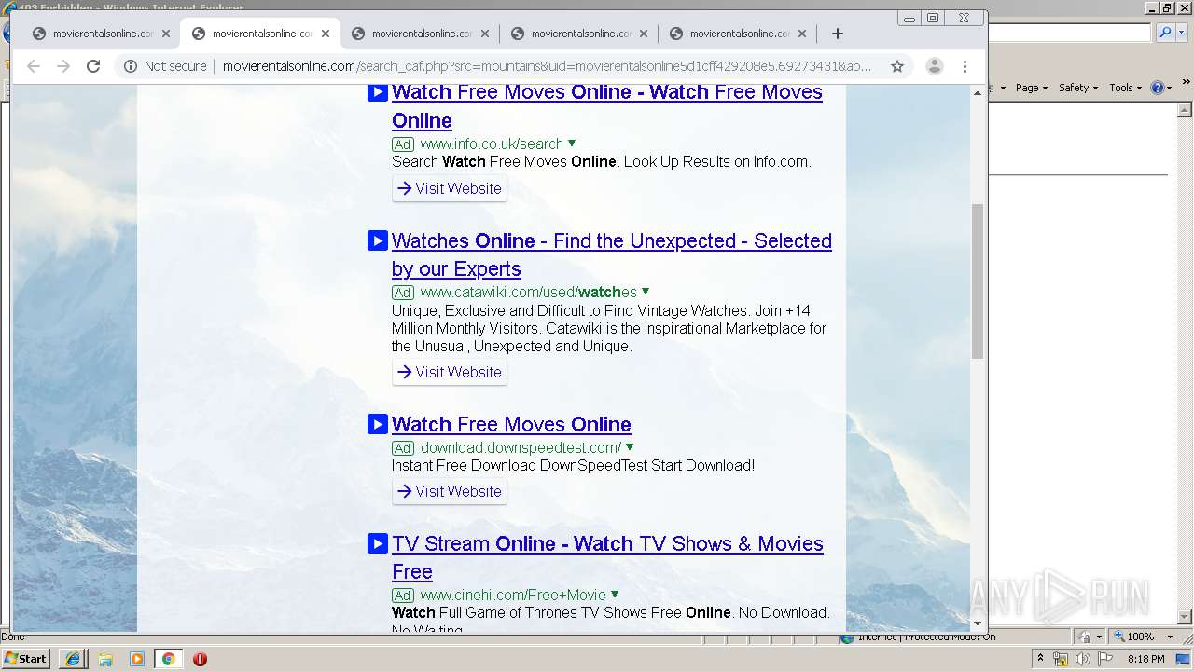Open Safety menu in Internet Explorer
This screenshot has height=671, width=1194.
pyautogui.click(x=1078, y=88)
